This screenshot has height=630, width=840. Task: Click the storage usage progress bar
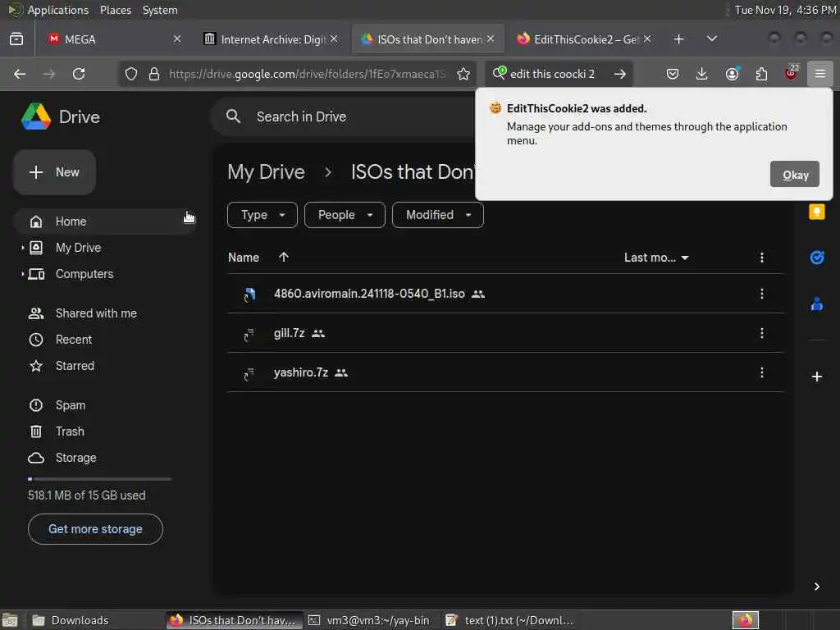tap(99, 479)
